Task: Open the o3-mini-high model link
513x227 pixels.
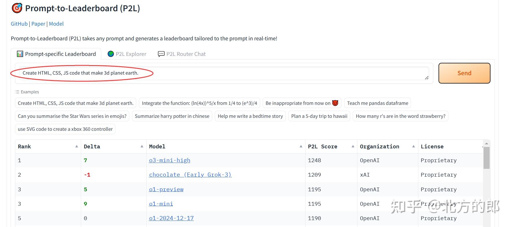Action: [169, 160]
